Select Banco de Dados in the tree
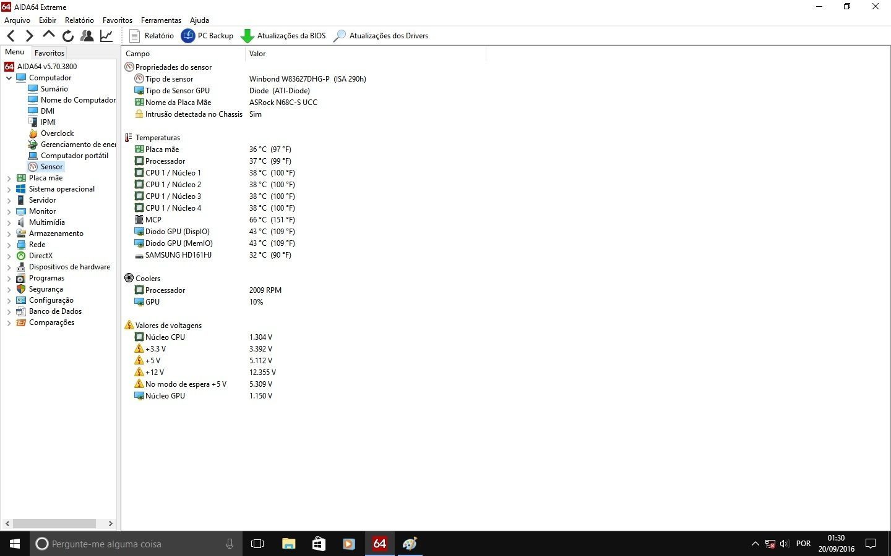Screen dimensions: 891x556 pyautogui.click(x=55, y=311)
